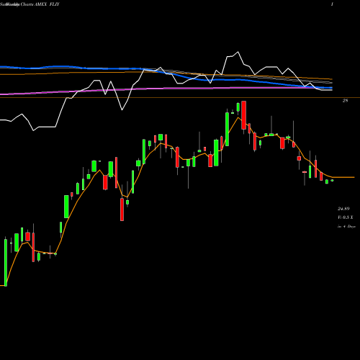360x360 pixels.
Task: Click the AMEX FLIY chart title text
Action: tap(47, 4)
